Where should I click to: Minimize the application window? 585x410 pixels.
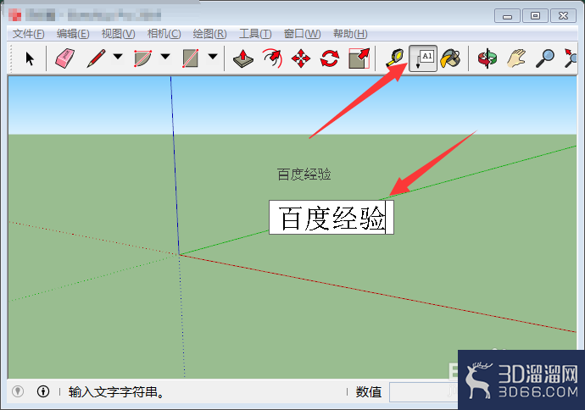pos(507,16)
